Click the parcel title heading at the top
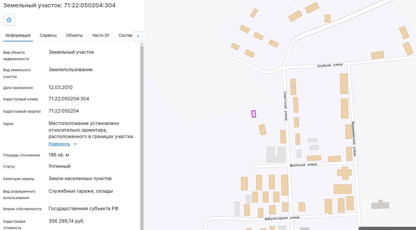This screenshot has width=416, height=230. pos(59,5)
